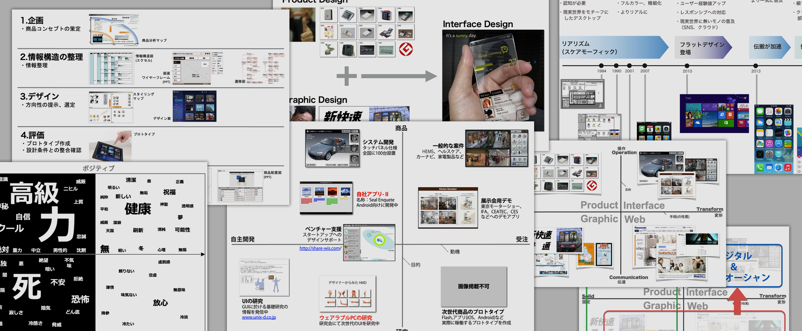The image size is (802, 331).
Task: Click the word 放心
Action: point(160,302)
